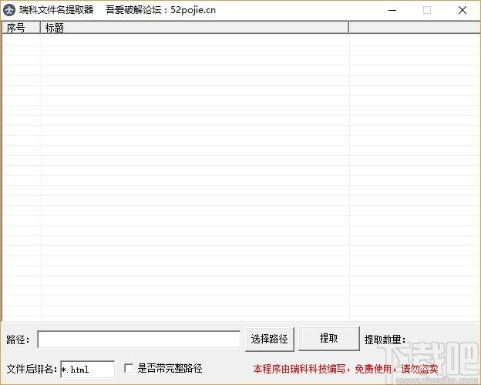Click the 选择路径 button
This screenshot has height=385, width=481.
tap(270, 339)
